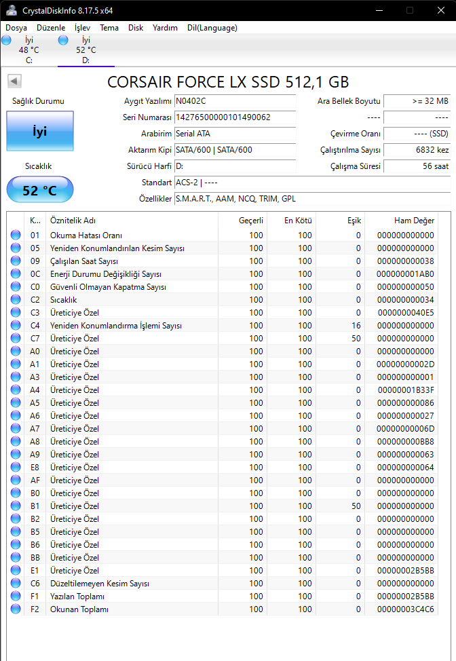Open the İşlev menu
456x661 pixels.
pos(82,28)
